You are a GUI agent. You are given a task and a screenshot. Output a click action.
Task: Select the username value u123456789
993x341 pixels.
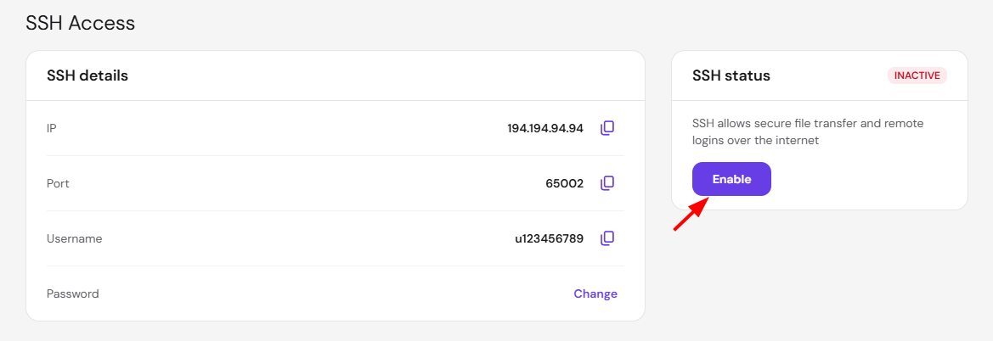tap(549, 238)
